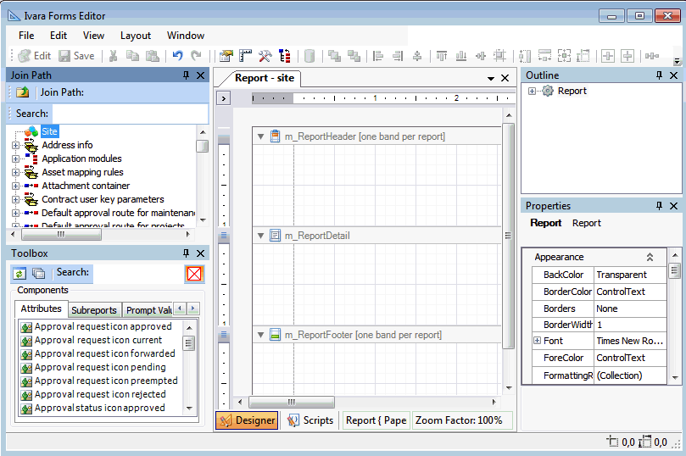Click the Join Path search field
This screenshot has height=456, width=686.
(x=130, y=114)
